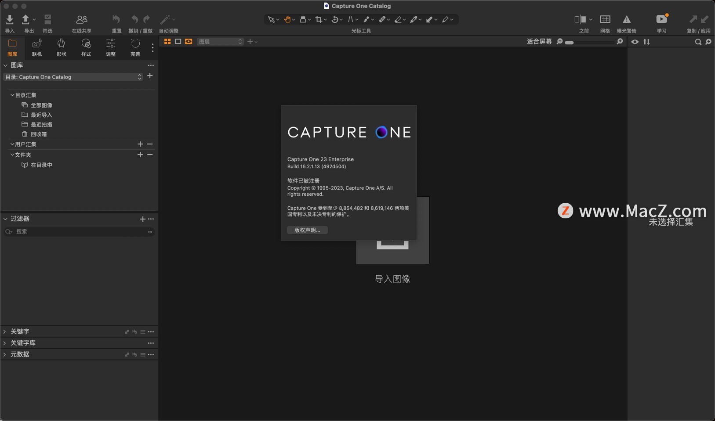
Task: Click the 版权声明... button in About dialog
Action: coord(307,230)
